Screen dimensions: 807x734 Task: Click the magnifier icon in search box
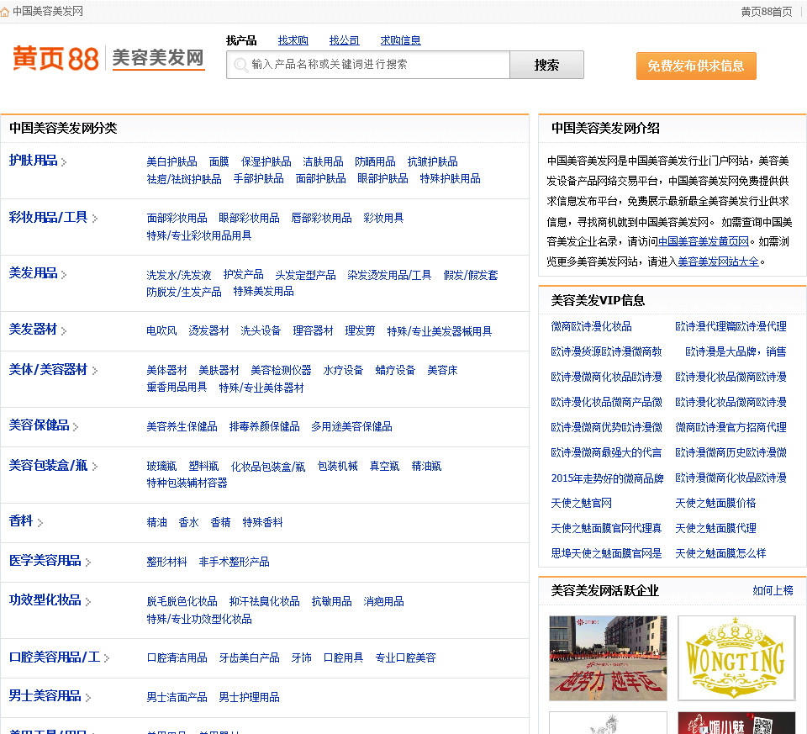coord(240,65)
